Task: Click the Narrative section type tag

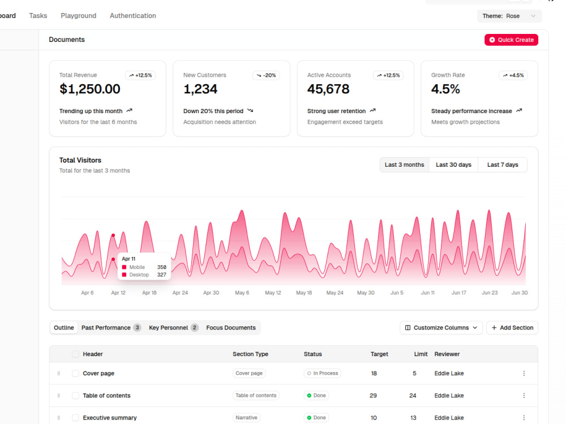Action: [x=247, y=418]
